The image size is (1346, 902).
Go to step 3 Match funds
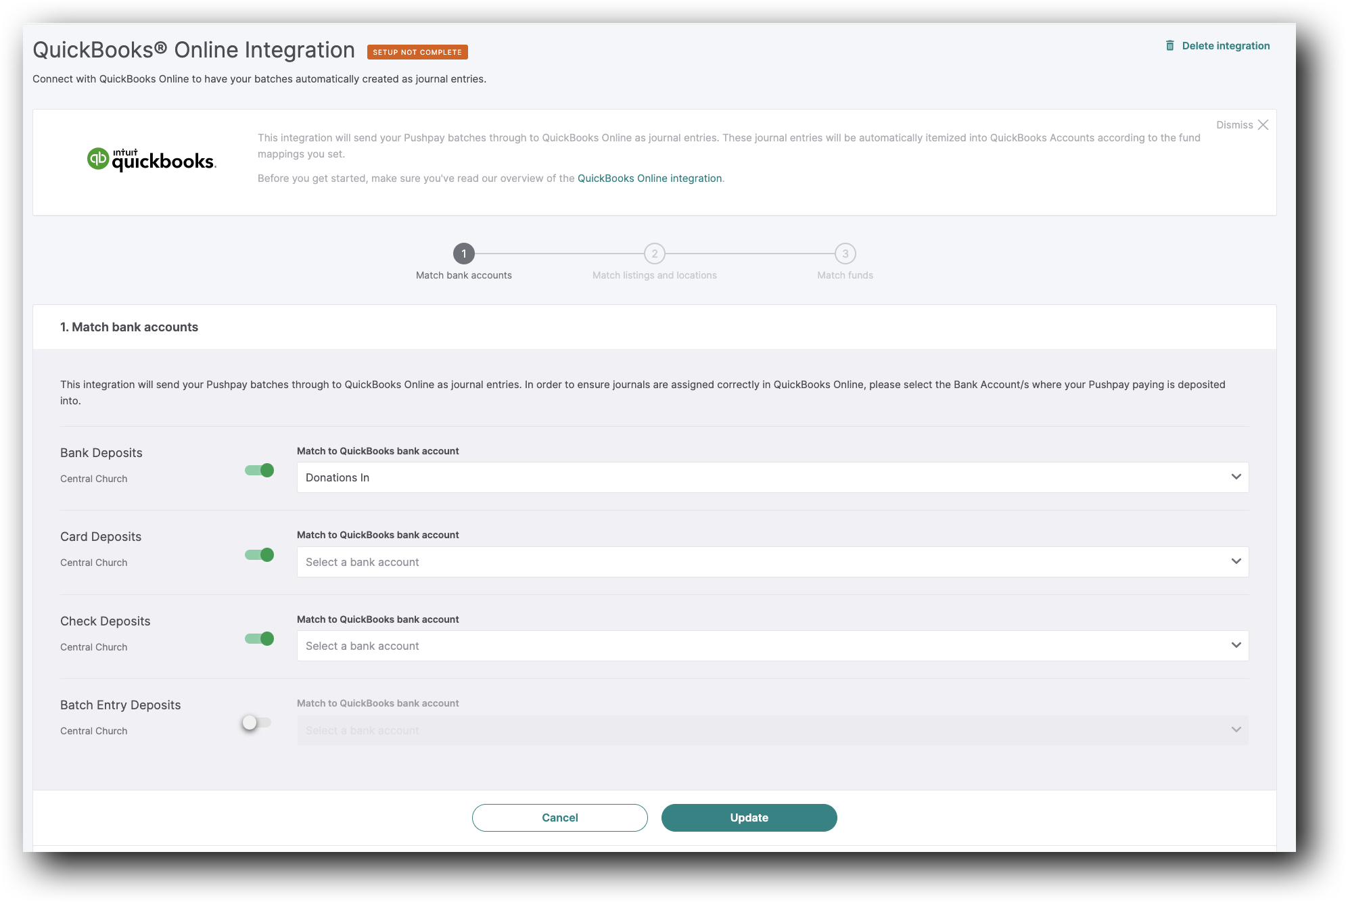[845, 254]
